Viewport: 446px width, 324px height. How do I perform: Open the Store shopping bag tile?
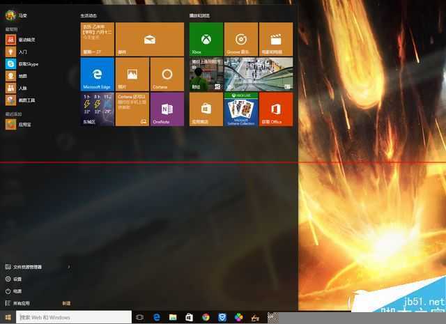[206, 109]
